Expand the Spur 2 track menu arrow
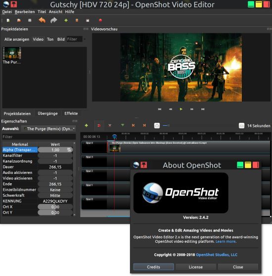 click(84, 171)
